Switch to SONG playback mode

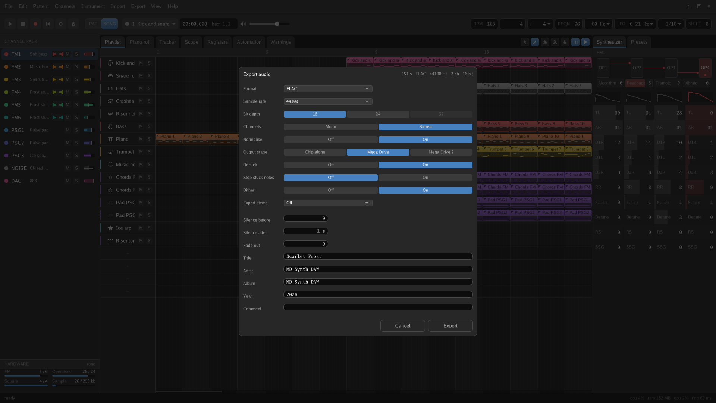pos(110,24)
